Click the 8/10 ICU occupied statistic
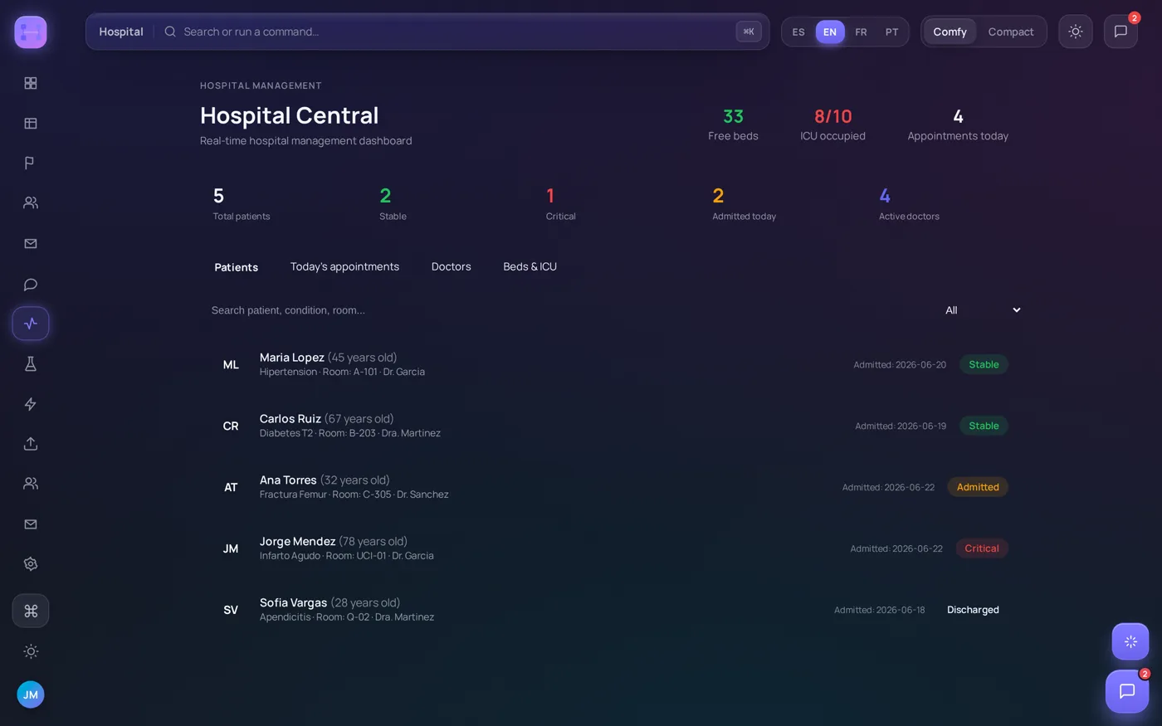 click(832, 124)
